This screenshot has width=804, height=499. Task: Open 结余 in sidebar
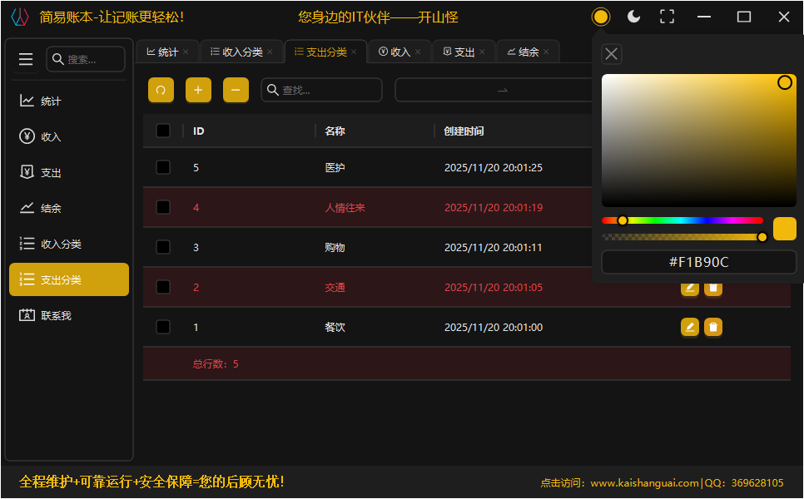click(69, 208)
